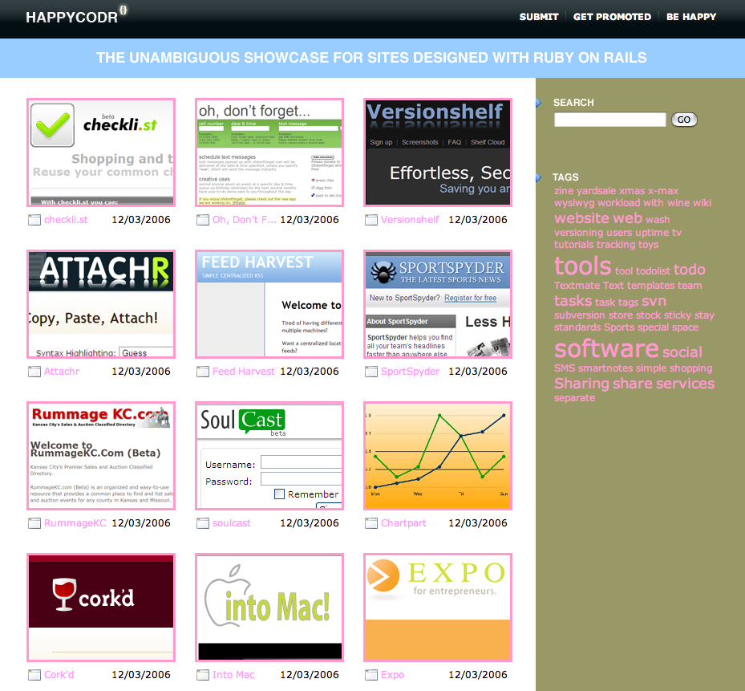The height and width of the screenshot is (691, 745).
Task: Open the EXPO for entrepreneurs thumbnail
Action: (438, 608)
